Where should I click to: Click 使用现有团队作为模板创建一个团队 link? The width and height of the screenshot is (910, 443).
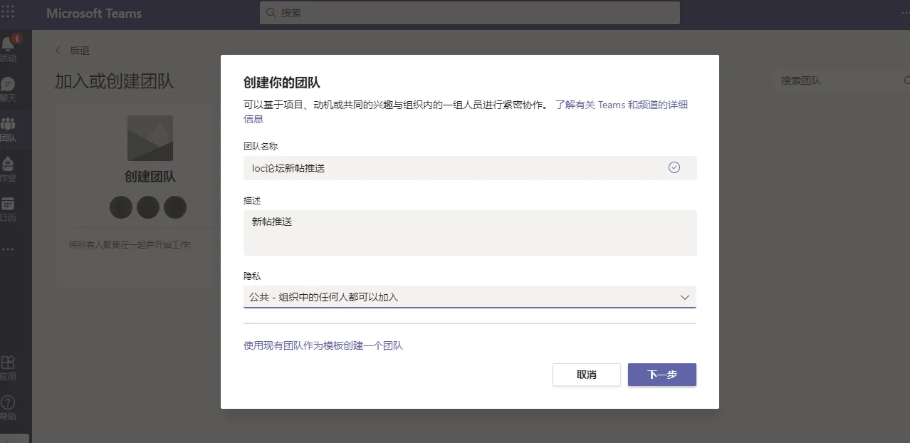pos(323,345)
